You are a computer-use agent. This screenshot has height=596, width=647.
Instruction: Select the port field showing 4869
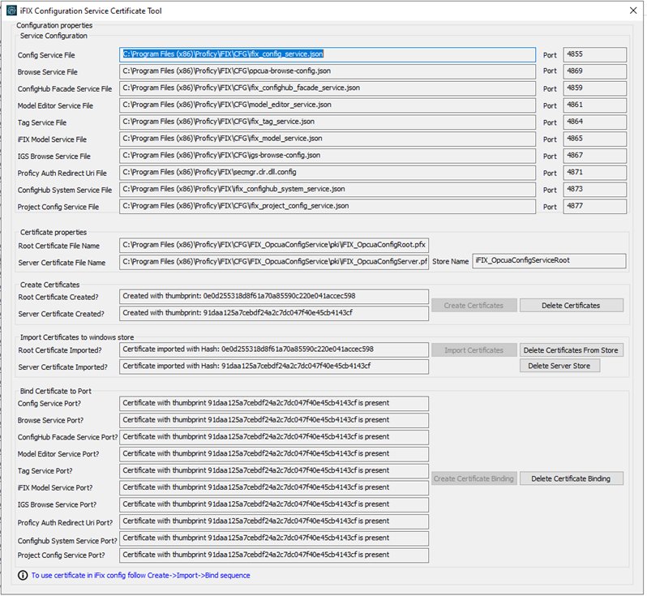pyautogui.click(x=594, y=71)
